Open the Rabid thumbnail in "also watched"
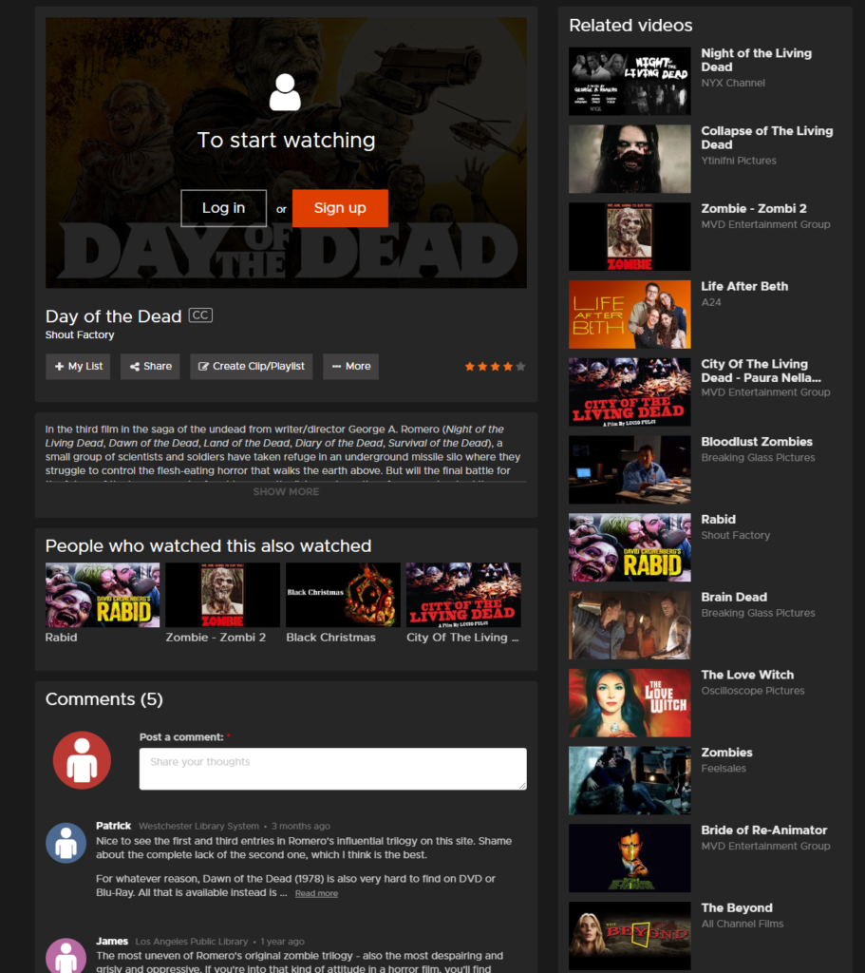The width and height of the screenshot is (865, 973). (x=103, y=595)
